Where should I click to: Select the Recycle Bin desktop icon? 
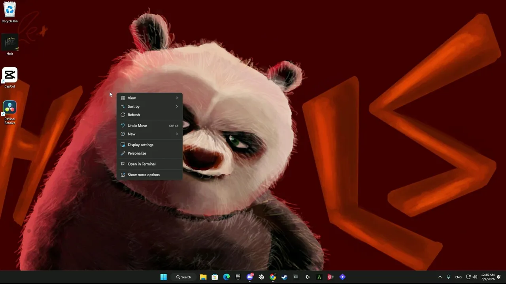pos(9,12)
